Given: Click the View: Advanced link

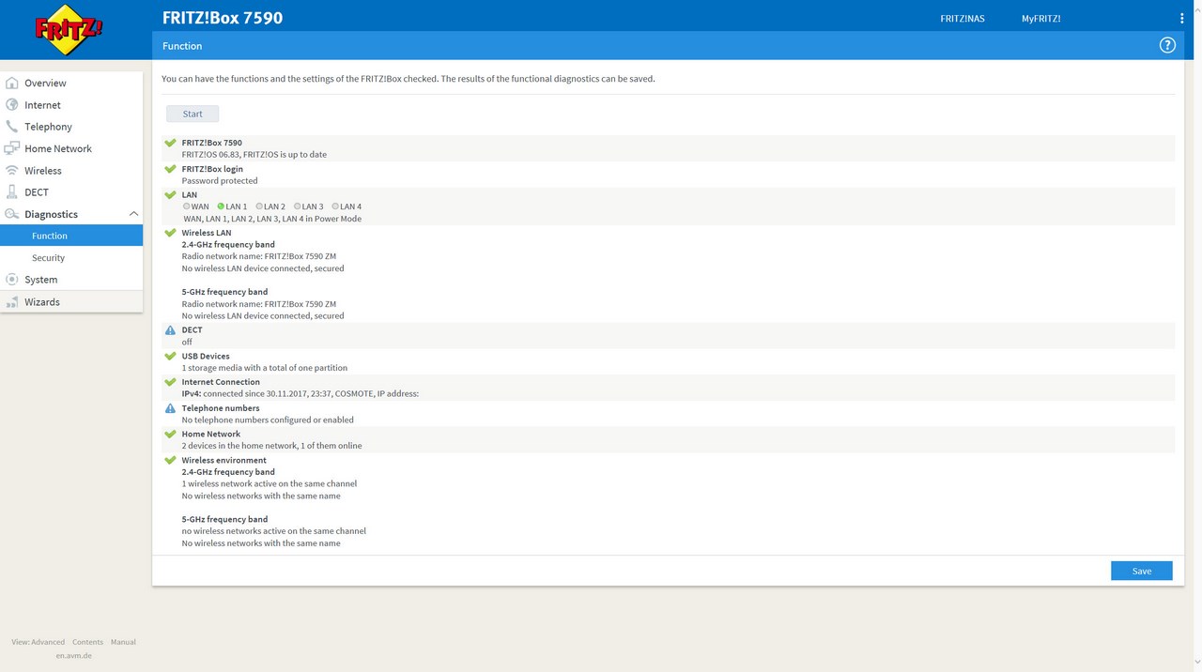Looking at the screenshot, I should [x=39, y=642].
